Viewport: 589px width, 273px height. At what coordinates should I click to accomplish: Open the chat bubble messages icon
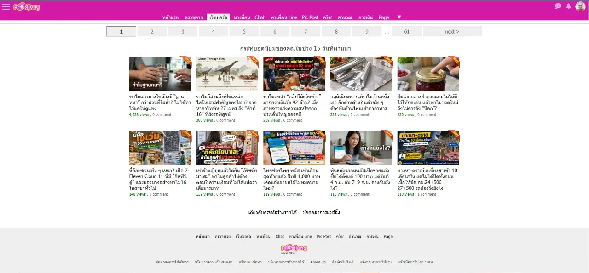coord(558,6)
